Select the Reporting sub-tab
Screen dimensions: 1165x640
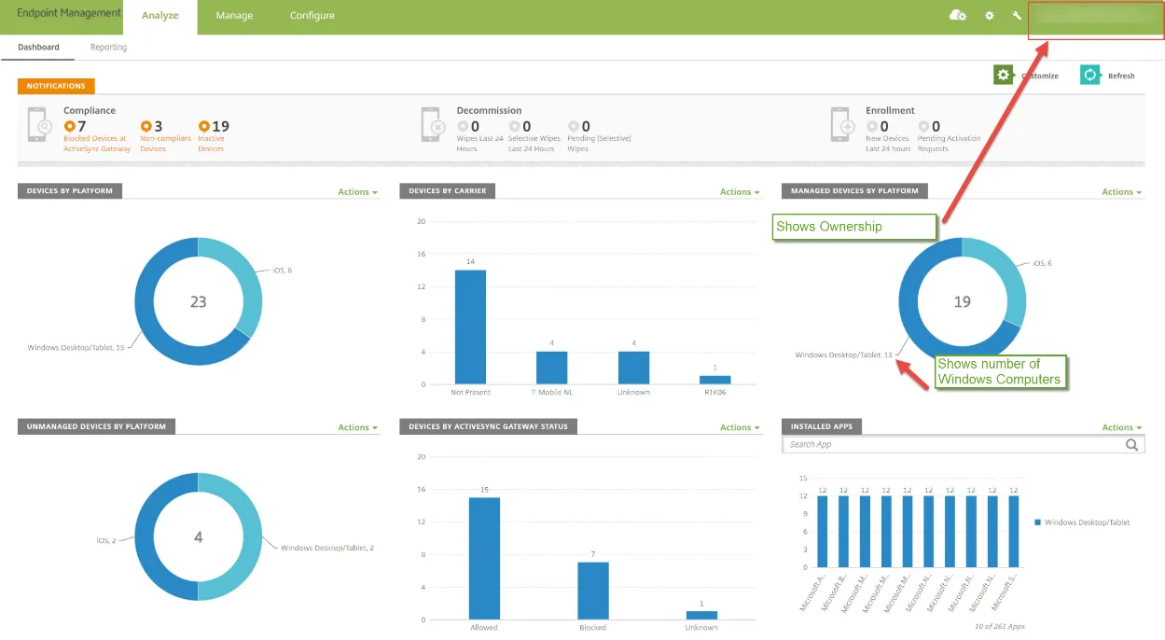tap(108, 48)
